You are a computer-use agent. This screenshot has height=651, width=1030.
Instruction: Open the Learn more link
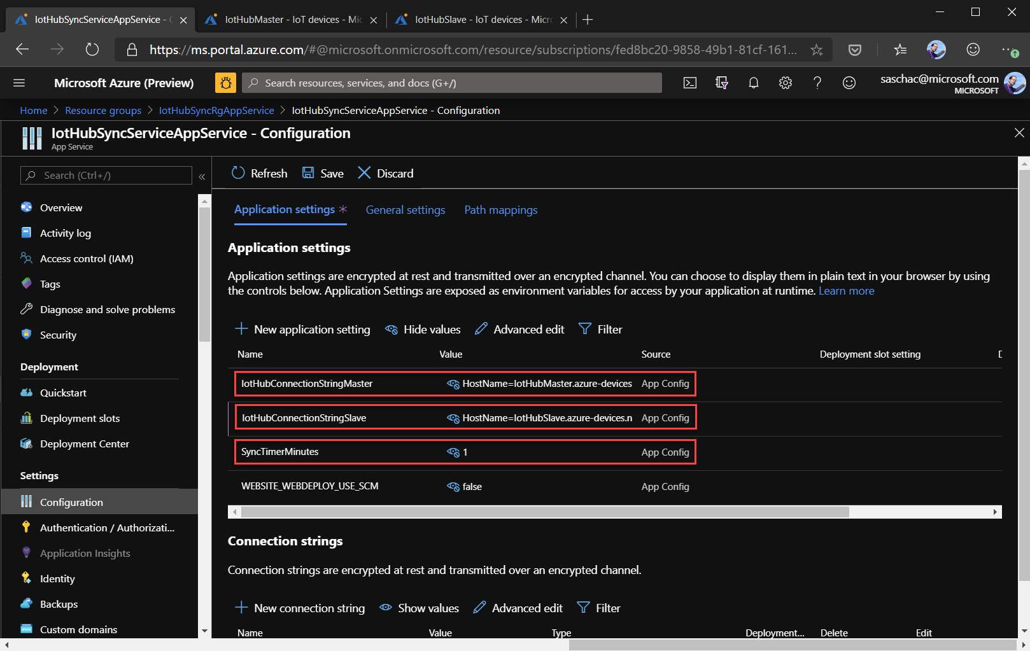846,291
